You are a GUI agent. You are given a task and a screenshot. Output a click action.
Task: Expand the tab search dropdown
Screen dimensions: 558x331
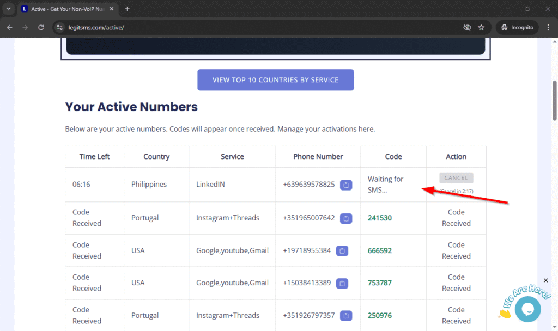(8, 9)
